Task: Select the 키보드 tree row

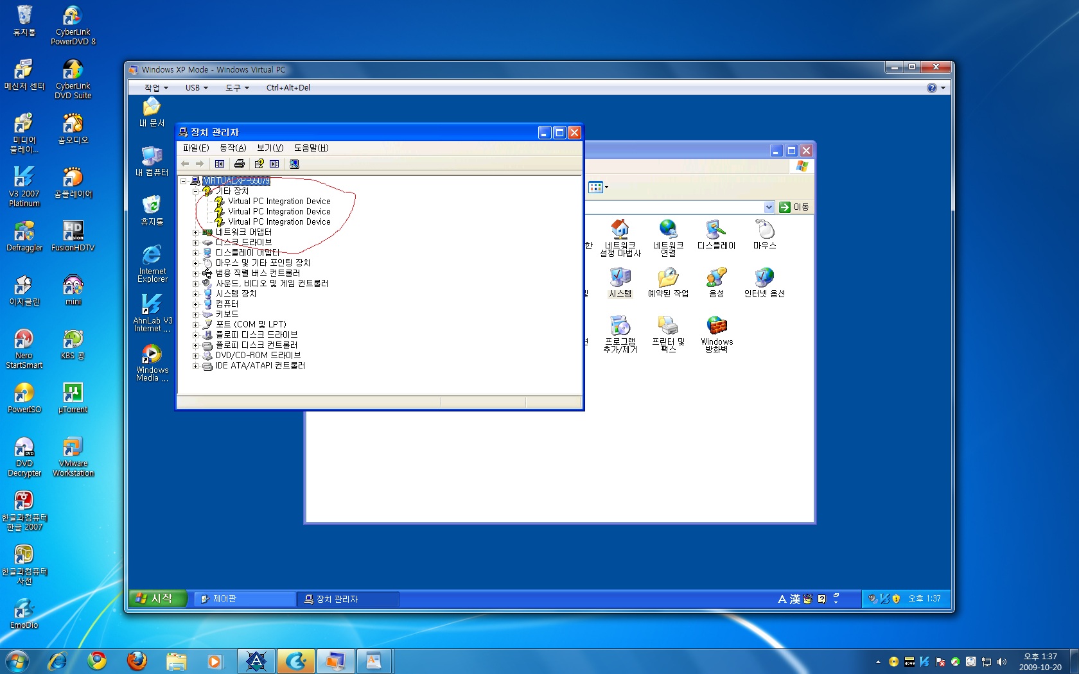Action: pos(227,315)
